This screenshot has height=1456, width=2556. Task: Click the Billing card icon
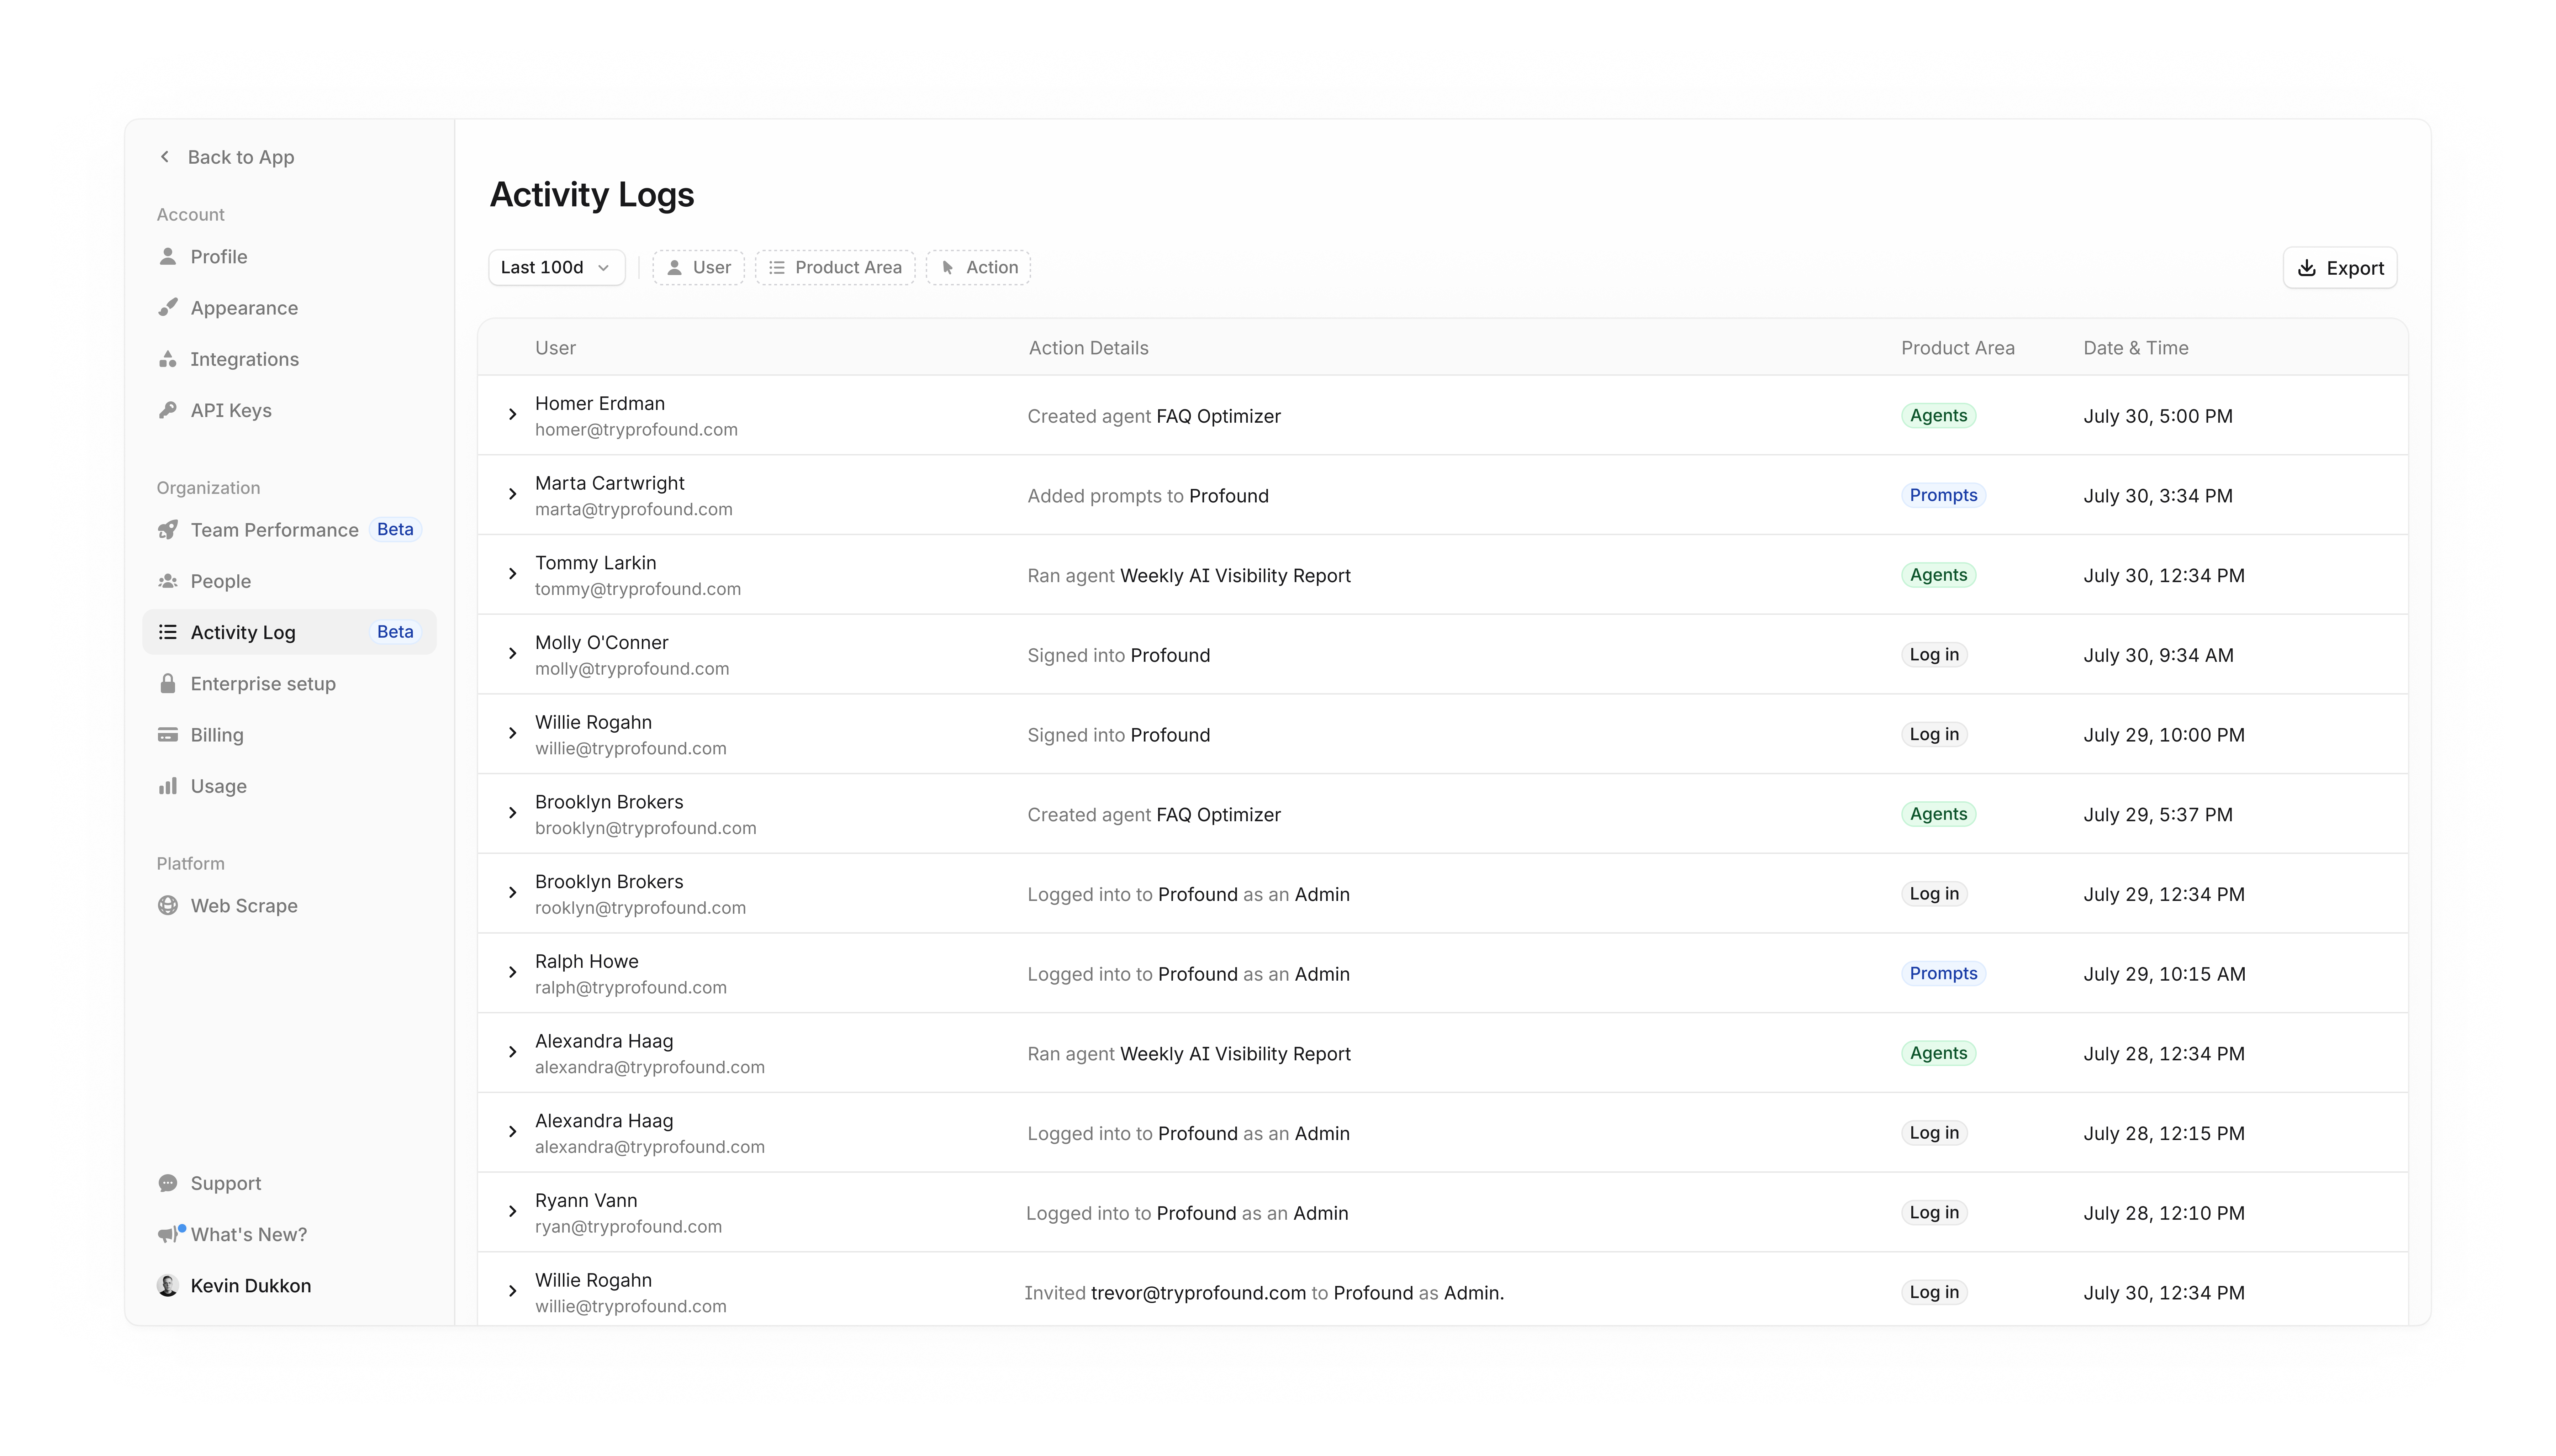(168, 735)
